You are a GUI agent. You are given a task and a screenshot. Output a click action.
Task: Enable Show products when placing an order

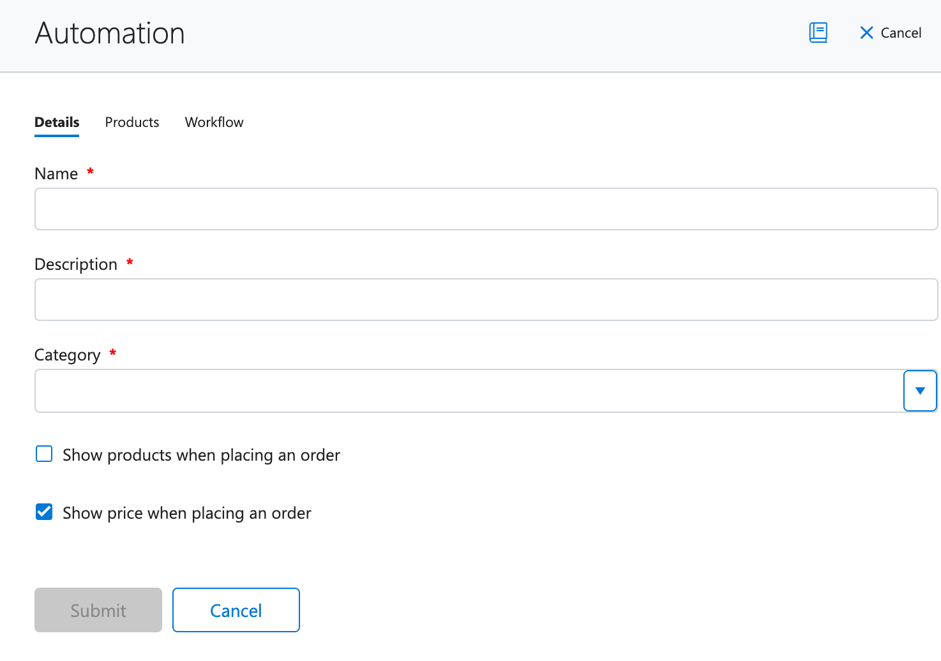44,454
